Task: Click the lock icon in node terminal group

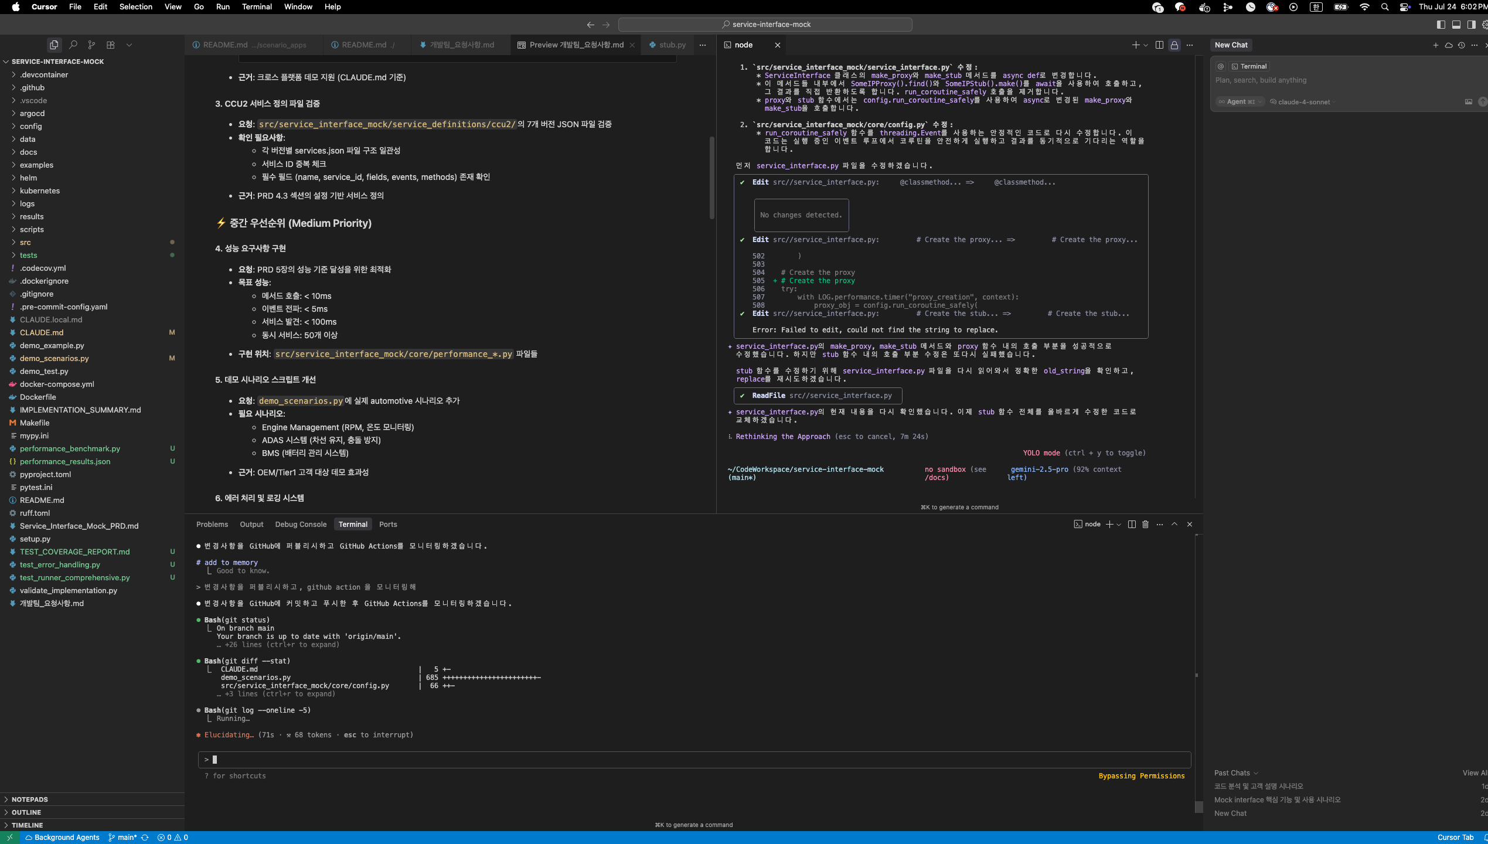Action: point(1174,45)
